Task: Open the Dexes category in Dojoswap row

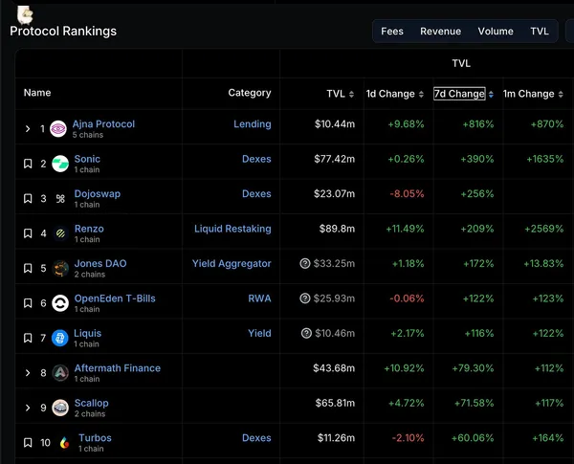Action: coord(256,193)
